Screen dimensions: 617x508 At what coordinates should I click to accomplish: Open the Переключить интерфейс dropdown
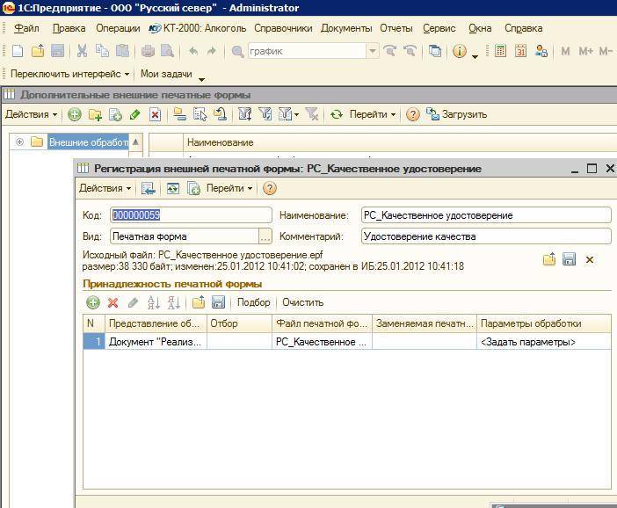[69, 74]
